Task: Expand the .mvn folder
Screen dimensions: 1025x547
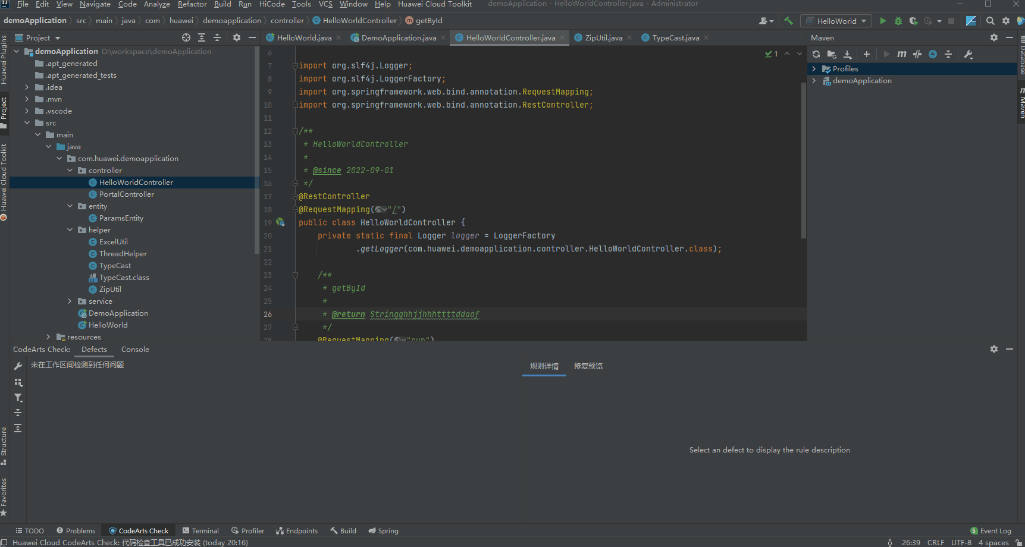Action: [x=27, y=99]
